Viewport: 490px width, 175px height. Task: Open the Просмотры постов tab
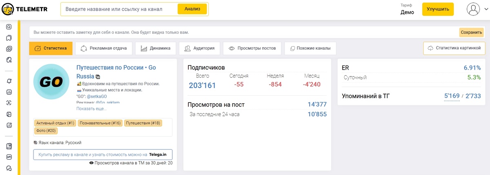(252, 48)
